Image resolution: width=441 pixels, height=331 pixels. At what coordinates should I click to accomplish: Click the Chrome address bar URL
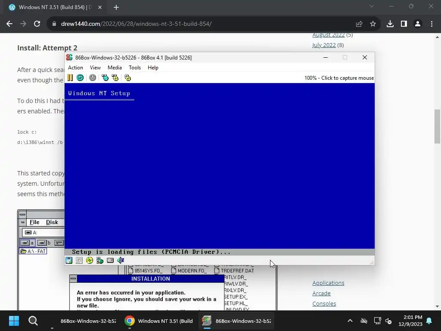click(136, 24)
